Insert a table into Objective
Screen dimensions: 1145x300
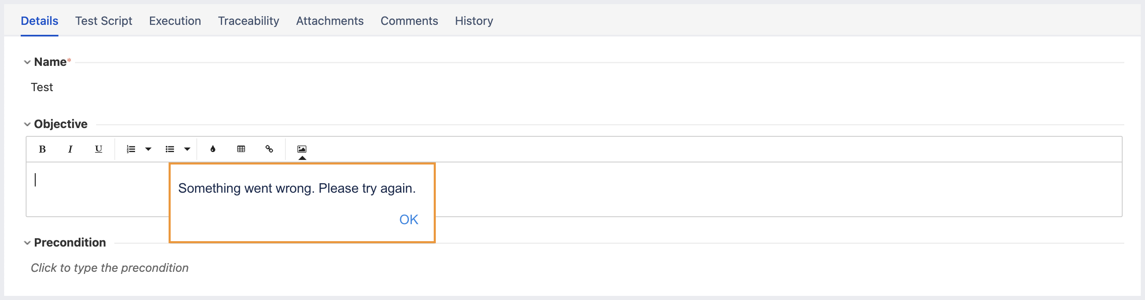tap(241, 149)
